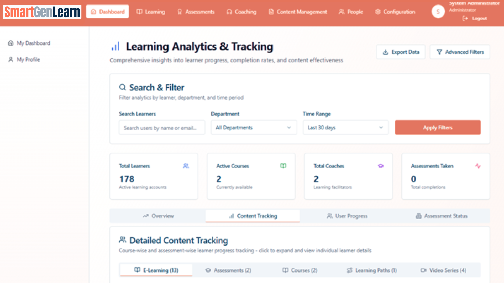504x283 pixels.
Task: Open the Learning menu
Action: (151, 12)
